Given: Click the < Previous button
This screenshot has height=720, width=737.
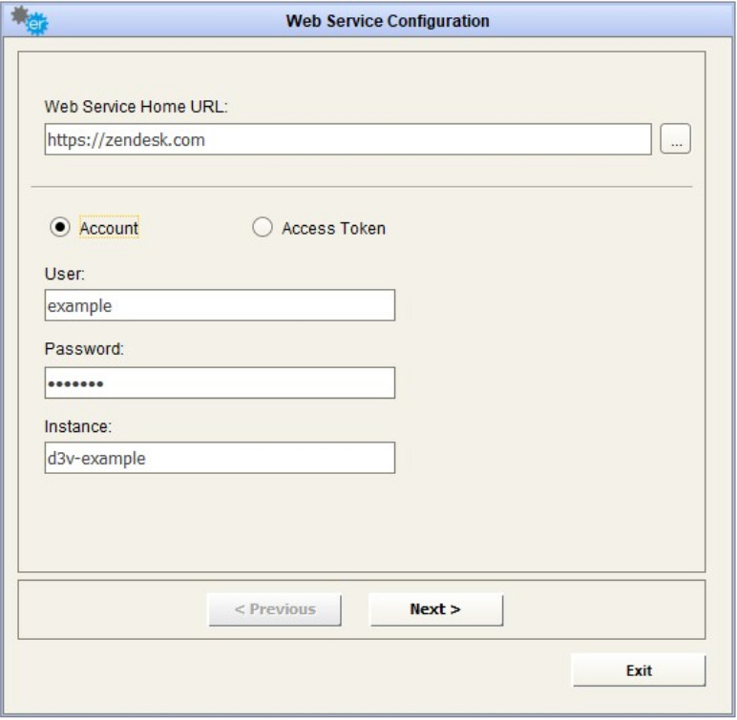Looking at the screenshot, I should 275,609.
